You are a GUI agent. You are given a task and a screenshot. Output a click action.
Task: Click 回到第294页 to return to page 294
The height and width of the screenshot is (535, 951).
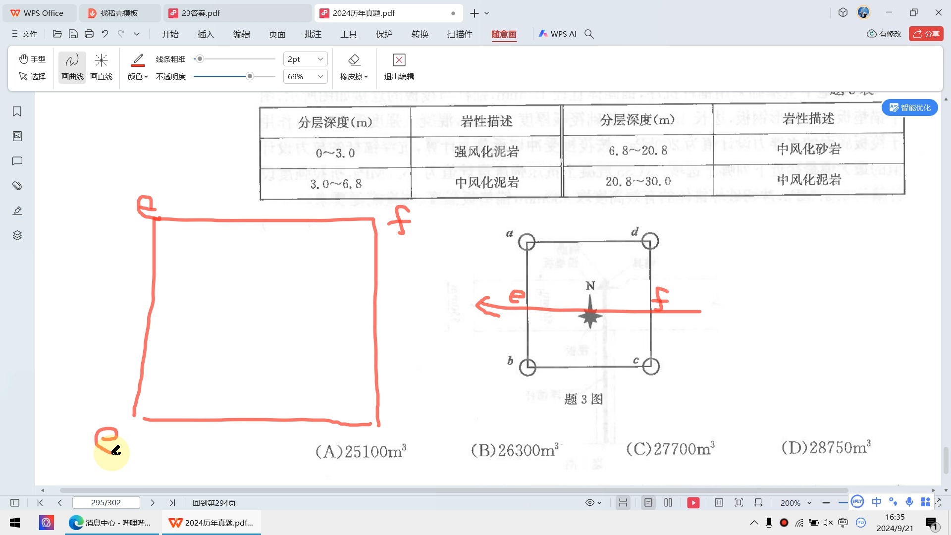(214, 503)
